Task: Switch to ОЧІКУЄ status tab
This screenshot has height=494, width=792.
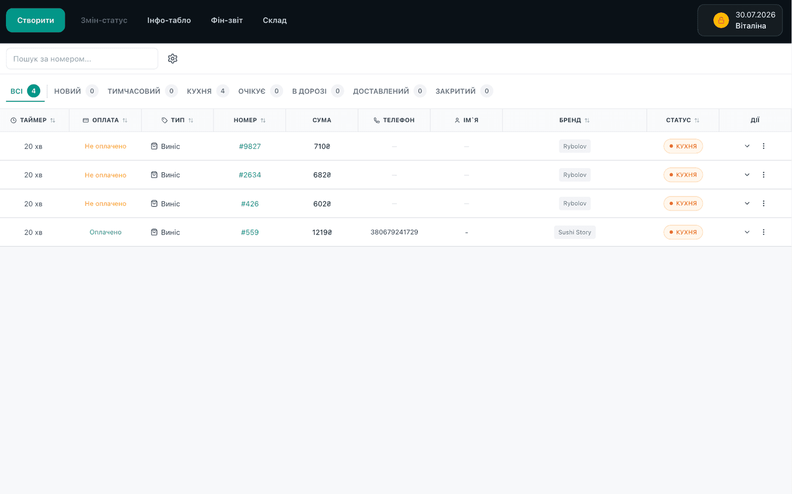Action: click(260, 91)
